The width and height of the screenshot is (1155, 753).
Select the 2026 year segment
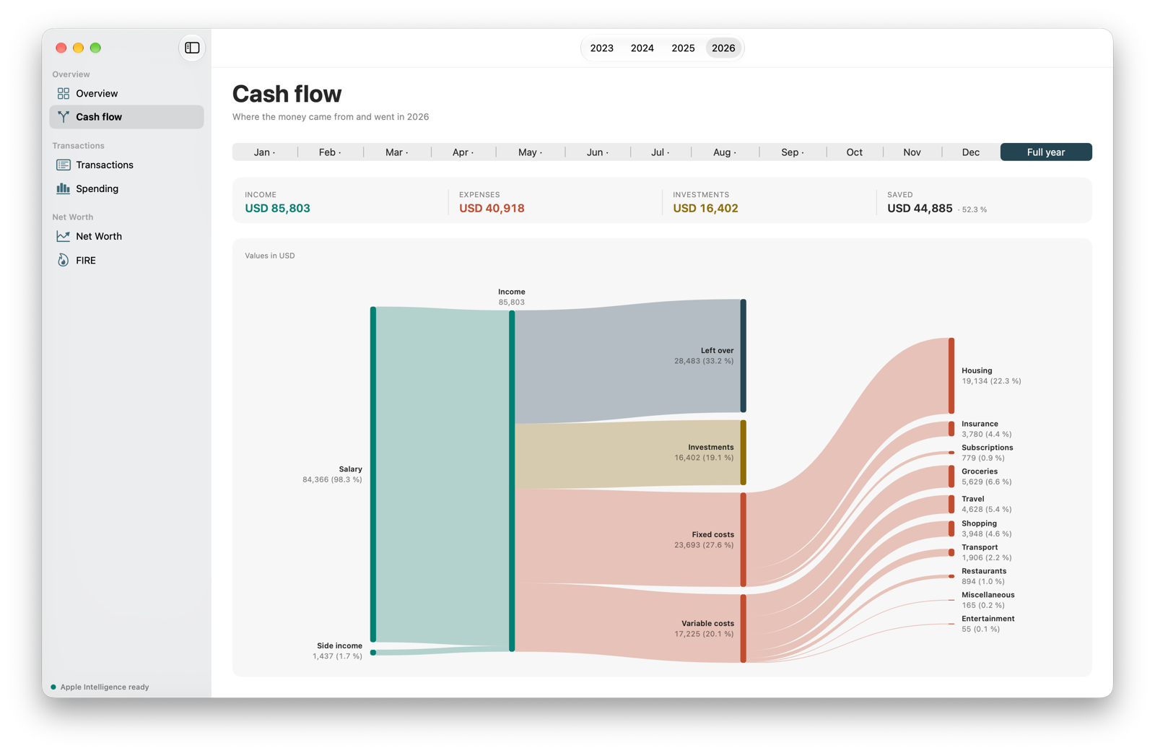[x=723, y=48]
